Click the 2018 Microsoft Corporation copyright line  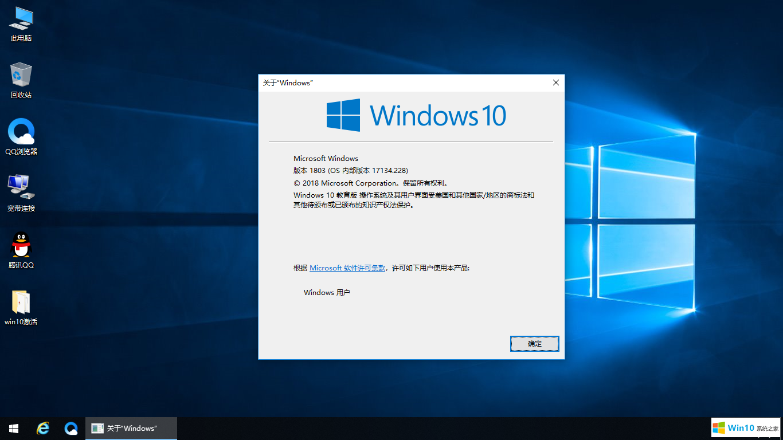point(370,183)
